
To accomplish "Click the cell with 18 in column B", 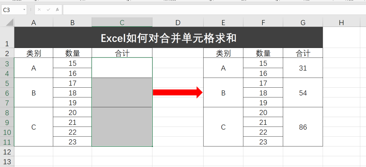I will (72, 93).
